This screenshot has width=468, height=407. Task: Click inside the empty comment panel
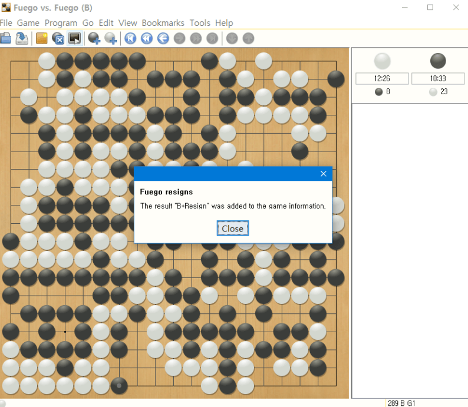[410, 250]
